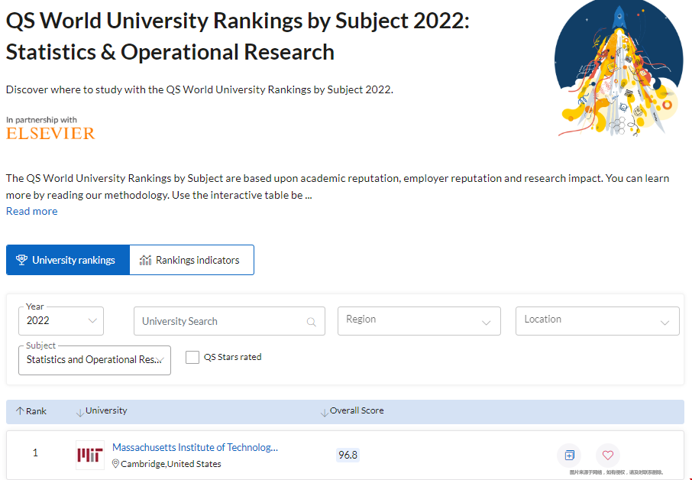Click the QS Stars rated label

[233, 357]
